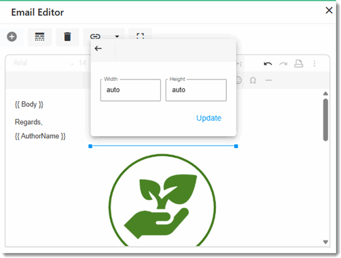
Task: Close the Email Editor dialog
Action: (x=329, y=10)
